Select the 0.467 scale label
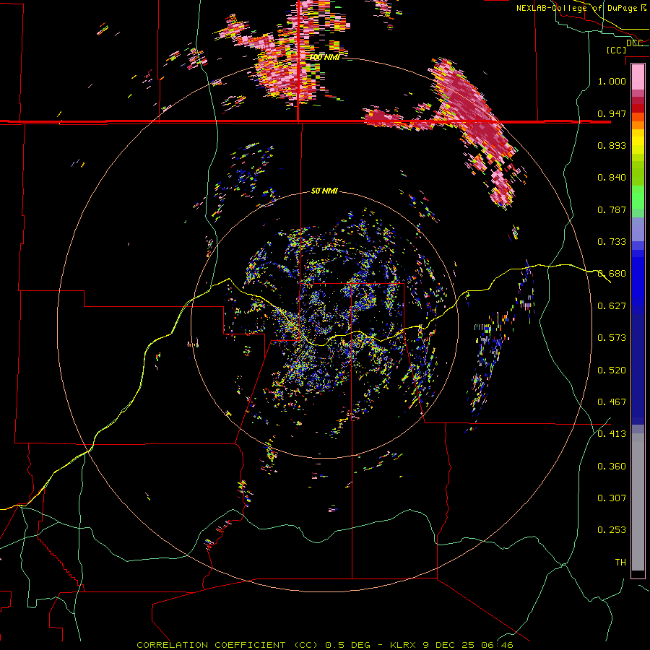This screenshot has width=650, height=650. (x=612, y=402)
